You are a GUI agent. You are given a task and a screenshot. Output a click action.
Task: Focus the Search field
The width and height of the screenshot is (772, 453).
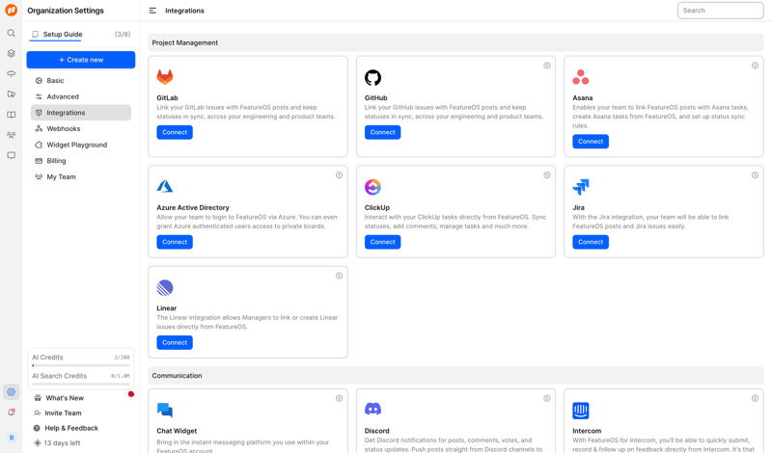click(720, 11)
